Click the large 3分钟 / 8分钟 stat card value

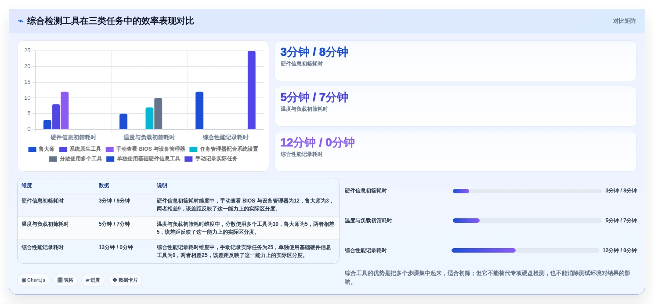tap(314, 52)
